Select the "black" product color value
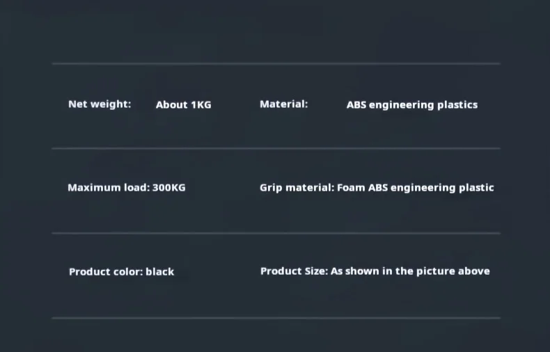550x352 pixels. point(160,272)
